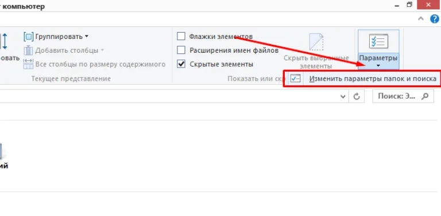Uncheck the Скрытые элементы checkbox

[181, 64]
